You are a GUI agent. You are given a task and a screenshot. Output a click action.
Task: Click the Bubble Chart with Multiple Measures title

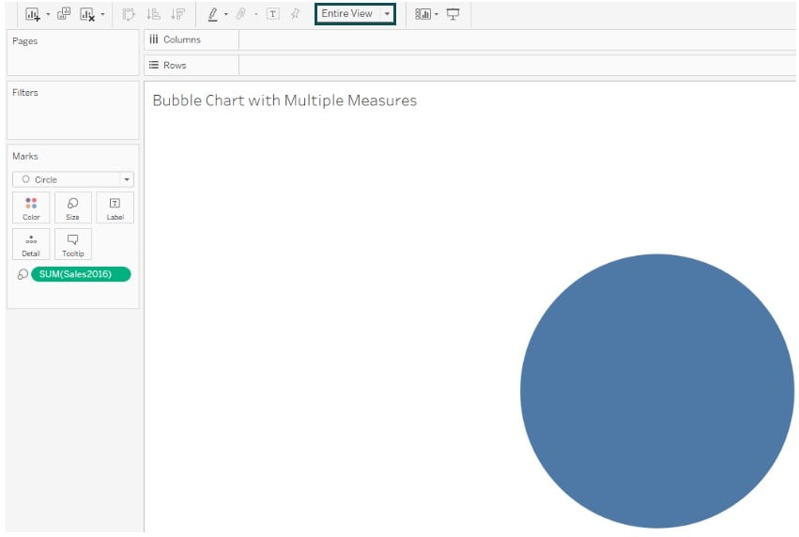tap(284, 100)
